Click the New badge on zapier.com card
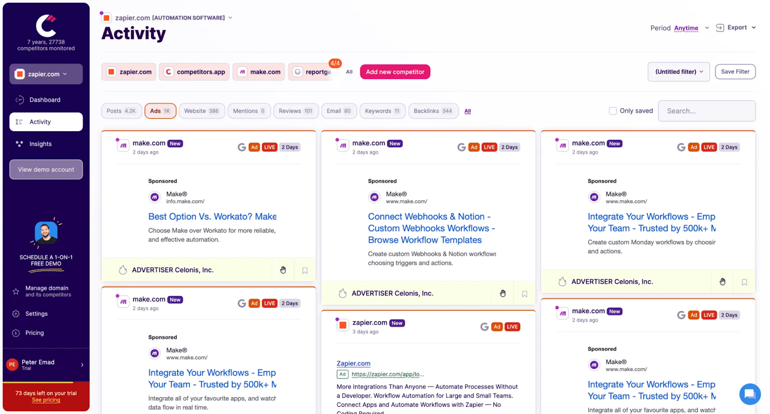The width and height of the screenshot is (770, 414). point(397,323)
